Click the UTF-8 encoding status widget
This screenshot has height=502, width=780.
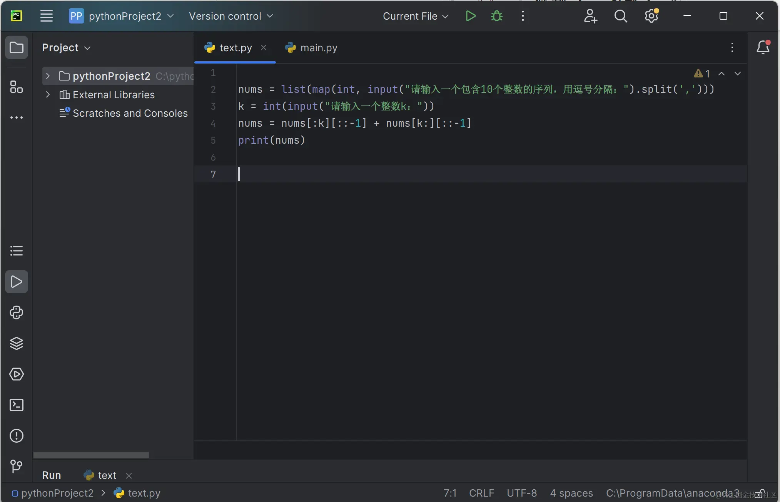coord(521,493)
